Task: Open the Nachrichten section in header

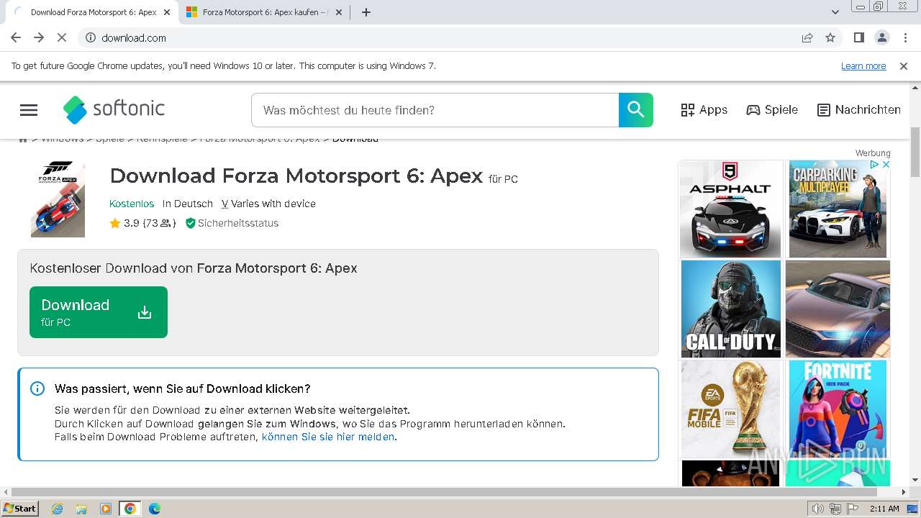Action: [x=859, y=110]
